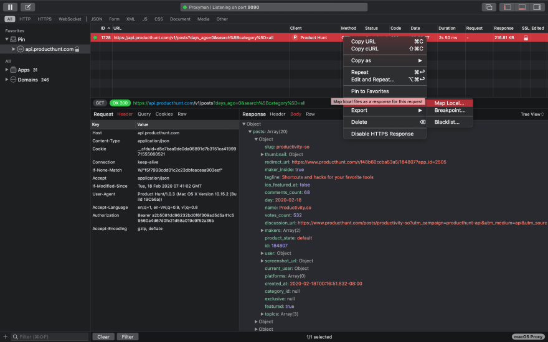Click the lock icon beside api.producthunt.com
The image size is (548, 342).
click(x=77, y=49)
